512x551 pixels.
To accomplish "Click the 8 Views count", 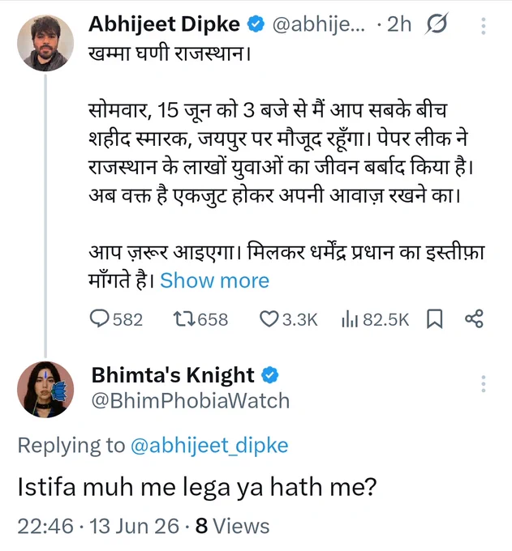I will coord(233,526).
